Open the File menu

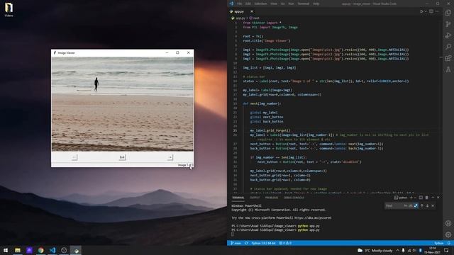240,4
